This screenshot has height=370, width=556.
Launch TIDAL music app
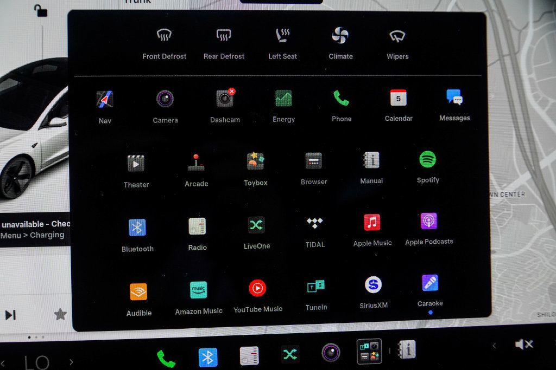315,232
